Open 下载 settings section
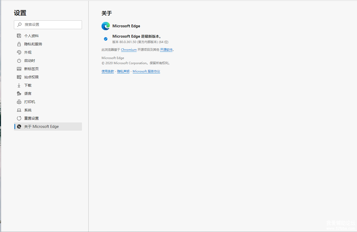Image resolution: width=357 pixels, height=232 pixels. click(48, 85)
